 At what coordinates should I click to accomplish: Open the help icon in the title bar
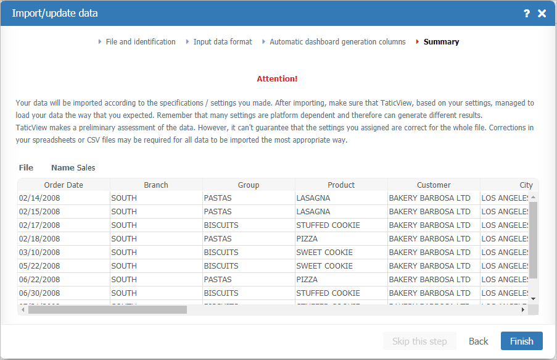pyautogui.click(x=526, y=13)
